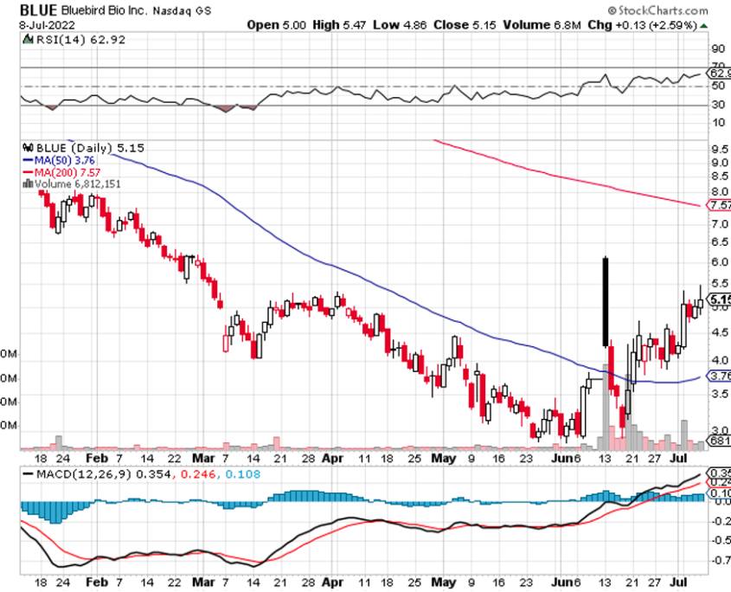This screenshot has height=592, width=731.
Task: Click the MACD signal value 0.246
Action: coord(197,474)
